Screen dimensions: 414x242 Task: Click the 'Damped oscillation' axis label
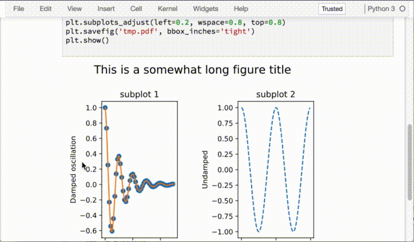click(x=73, y=170)
